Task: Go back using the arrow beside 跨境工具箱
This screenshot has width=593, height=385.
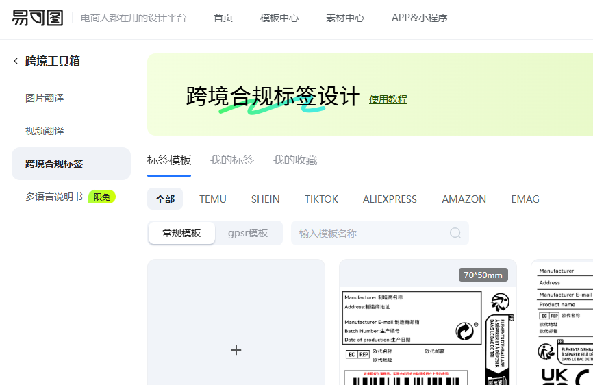Action: tap(16, 61)
